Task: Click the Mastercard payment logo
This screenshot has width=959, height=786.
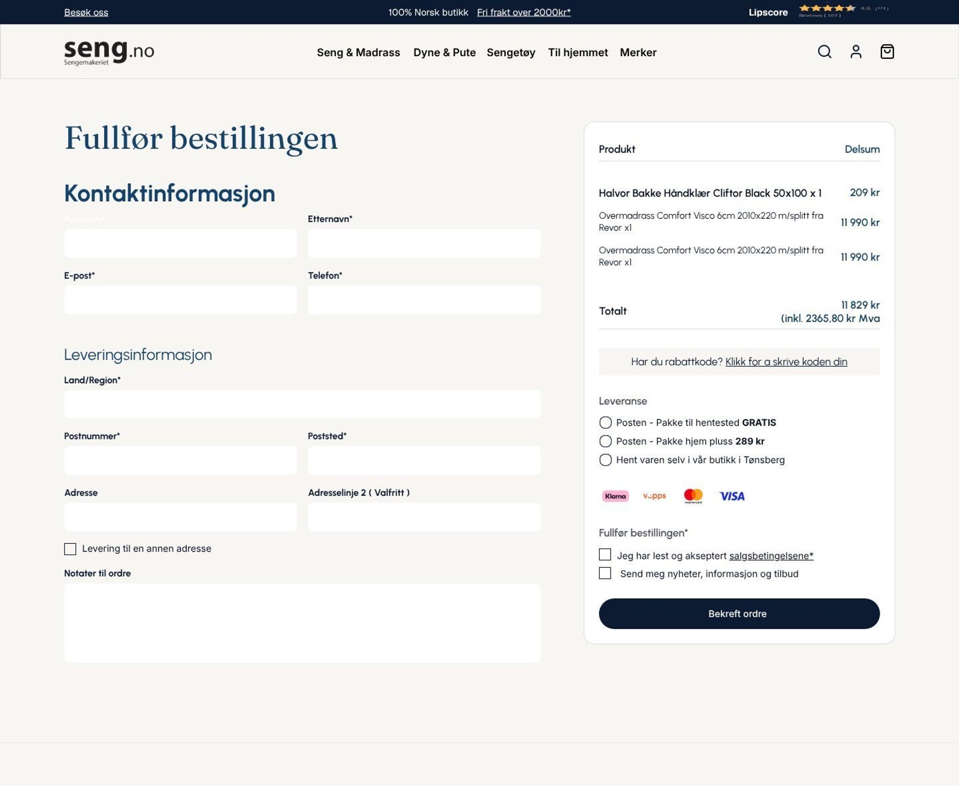Action: pos(693,496)
